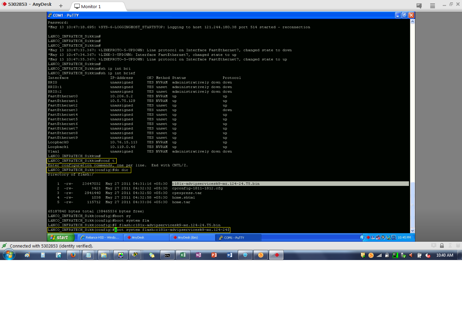
Task: Click the lock status icon in system tray
Action: coord(387,255)
